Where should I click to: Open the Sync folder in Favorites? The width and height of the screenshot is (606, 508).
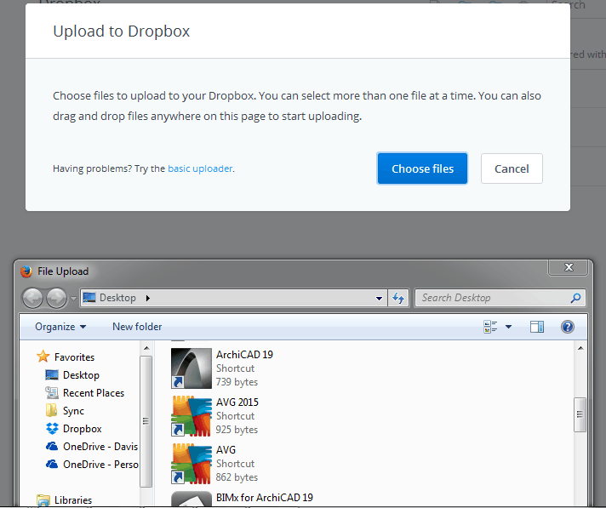[73, 411]
